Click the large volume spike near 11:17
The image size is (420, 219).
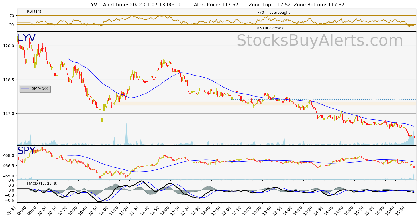[x=126, y=134]
